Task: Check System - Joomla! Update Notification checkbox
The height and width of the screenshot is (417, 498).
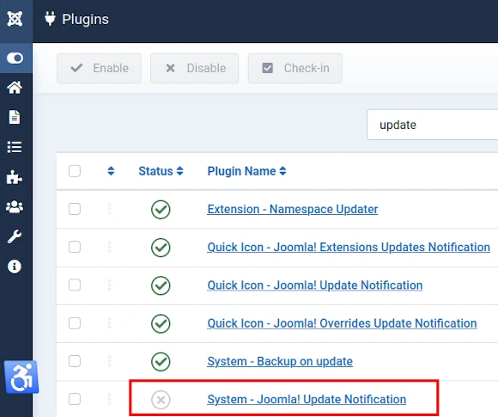Action: coord(75,399)
